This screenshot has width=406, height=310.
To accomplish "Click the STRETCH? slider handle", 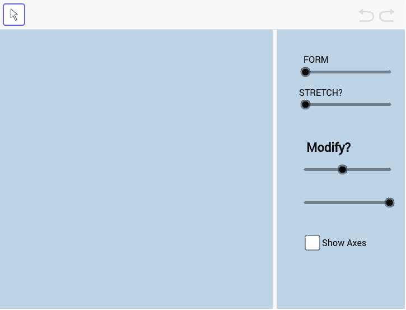I will pyautogui.click(x=305, y=104).
